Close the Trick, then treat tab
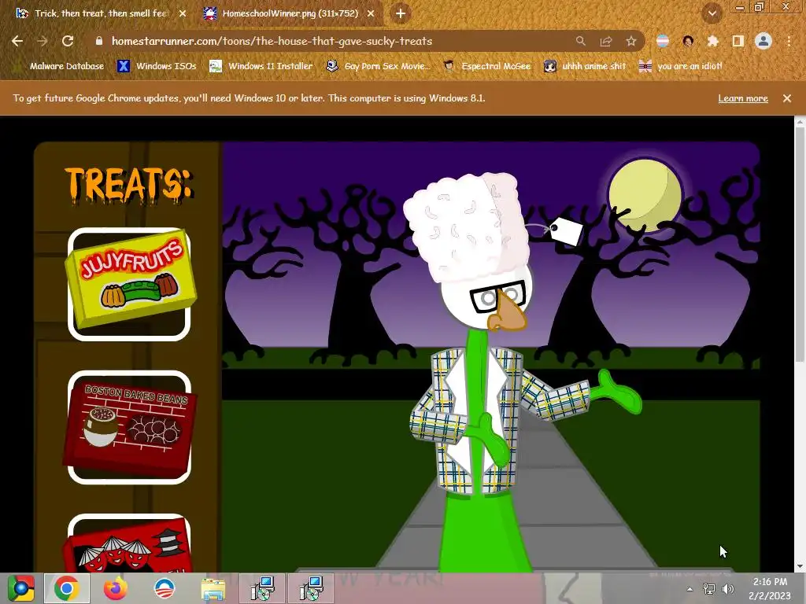This screenshot has height=604, width=806. click(183, 13)
